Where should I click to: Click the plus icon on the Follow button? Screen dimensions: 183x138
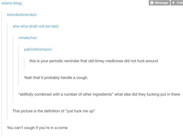[173, 3]
